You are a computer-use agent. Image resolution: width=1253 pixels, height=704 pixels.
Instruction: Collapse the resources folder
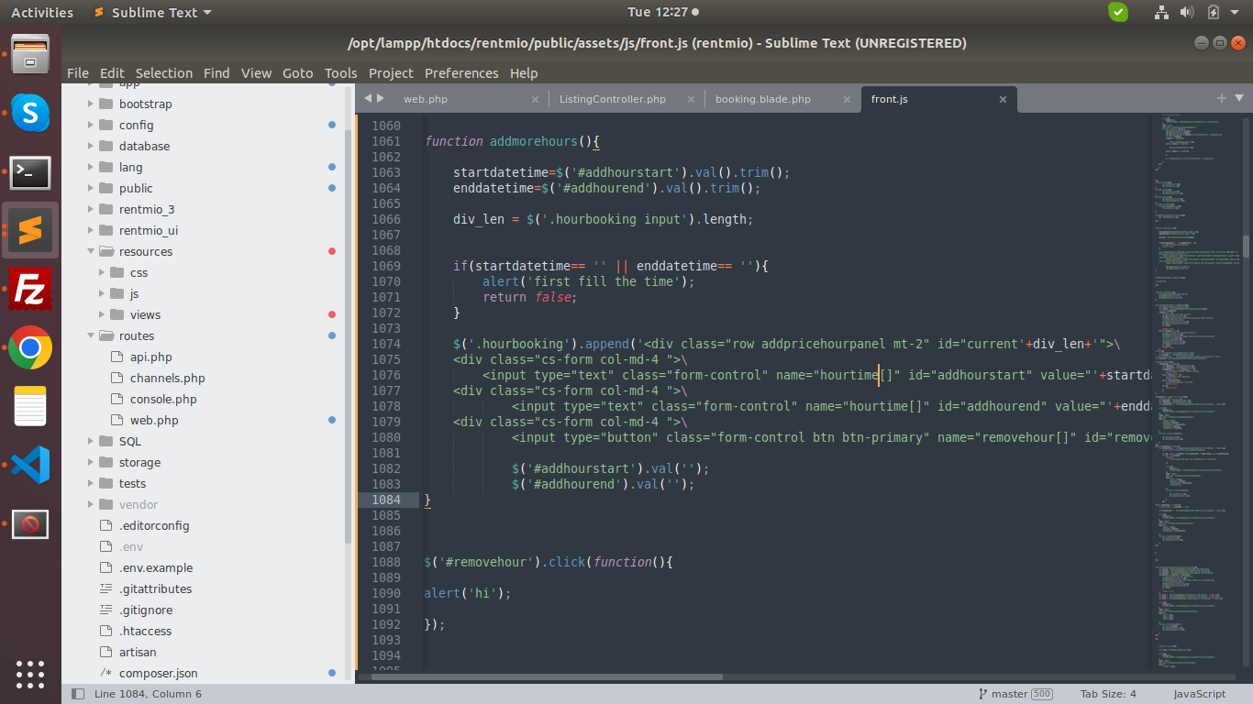pyautogui.click(x=91, y=251)
